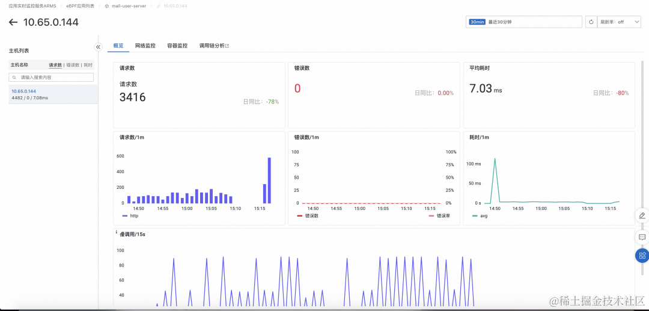The height and width of the screenshot is (311, 649).
Task: Click the 错误数/1m chart title
Action: pyautogui.click(x=306, y=138)
